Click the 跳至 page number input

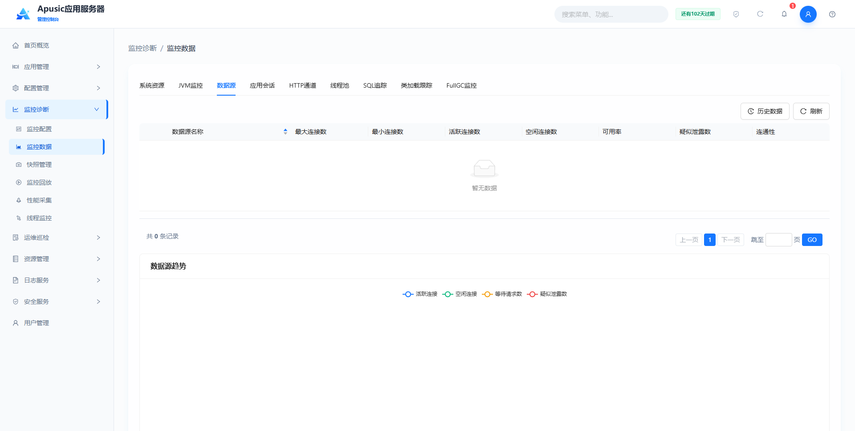tap(778, 240)
